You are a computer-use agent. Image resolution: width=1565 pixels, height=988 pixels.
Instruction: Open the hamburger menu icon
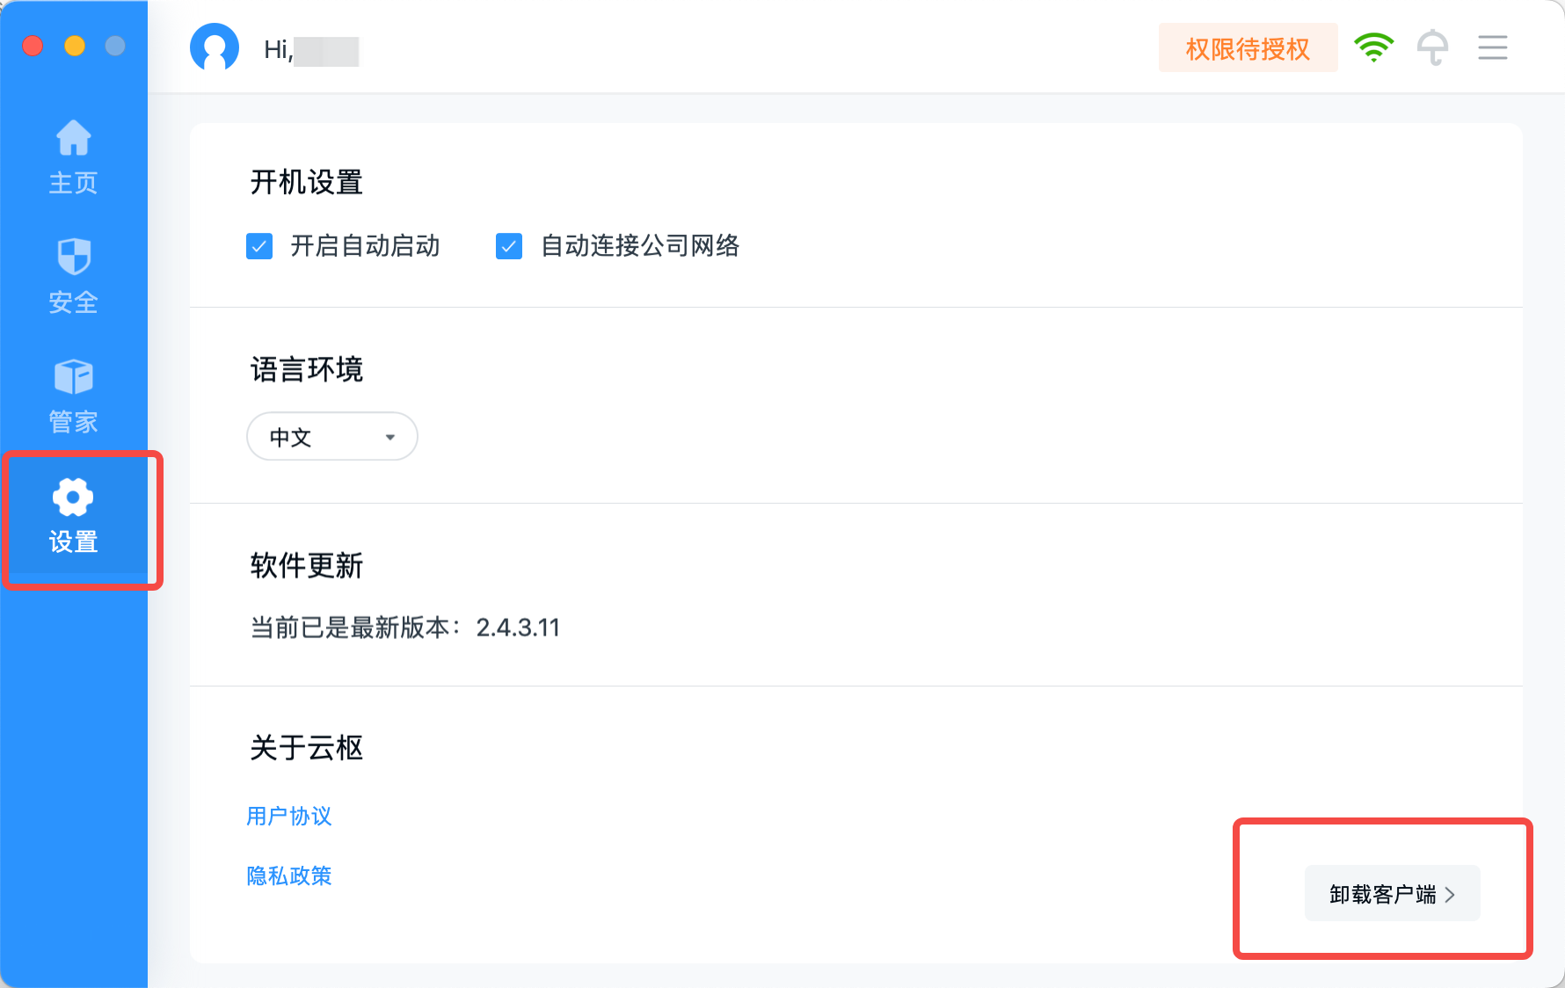coord(1492,47)
